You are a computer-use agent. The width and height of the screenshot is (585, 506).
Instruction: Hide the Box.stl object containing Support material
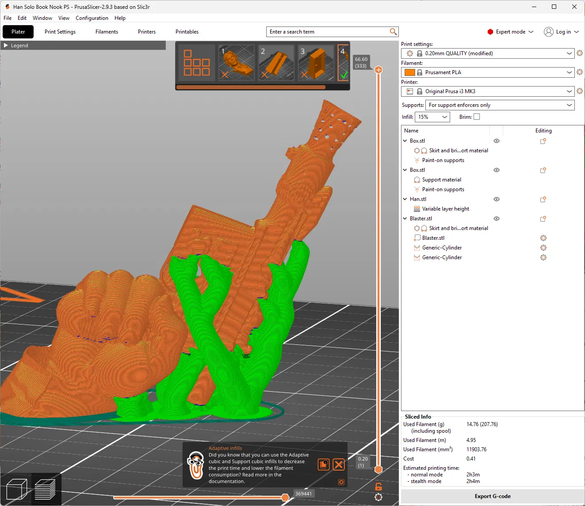(x=497, y=170)
